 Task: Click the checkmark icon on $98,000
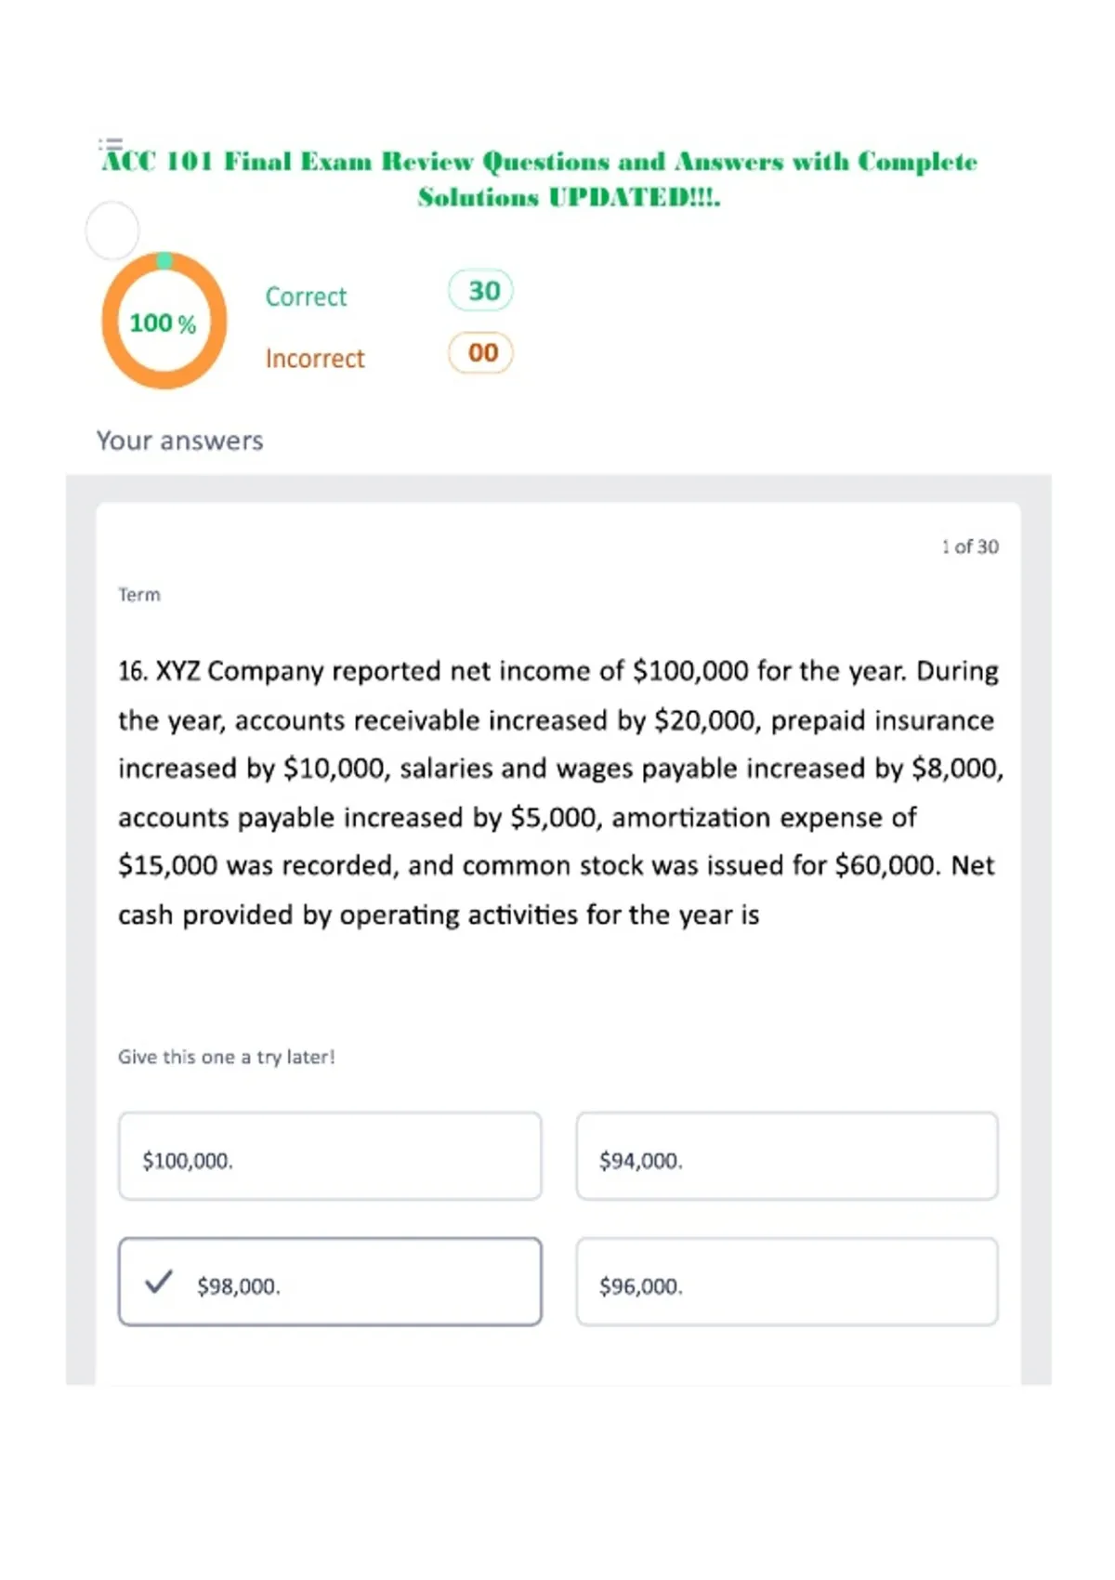click(x=159, y=1282)
